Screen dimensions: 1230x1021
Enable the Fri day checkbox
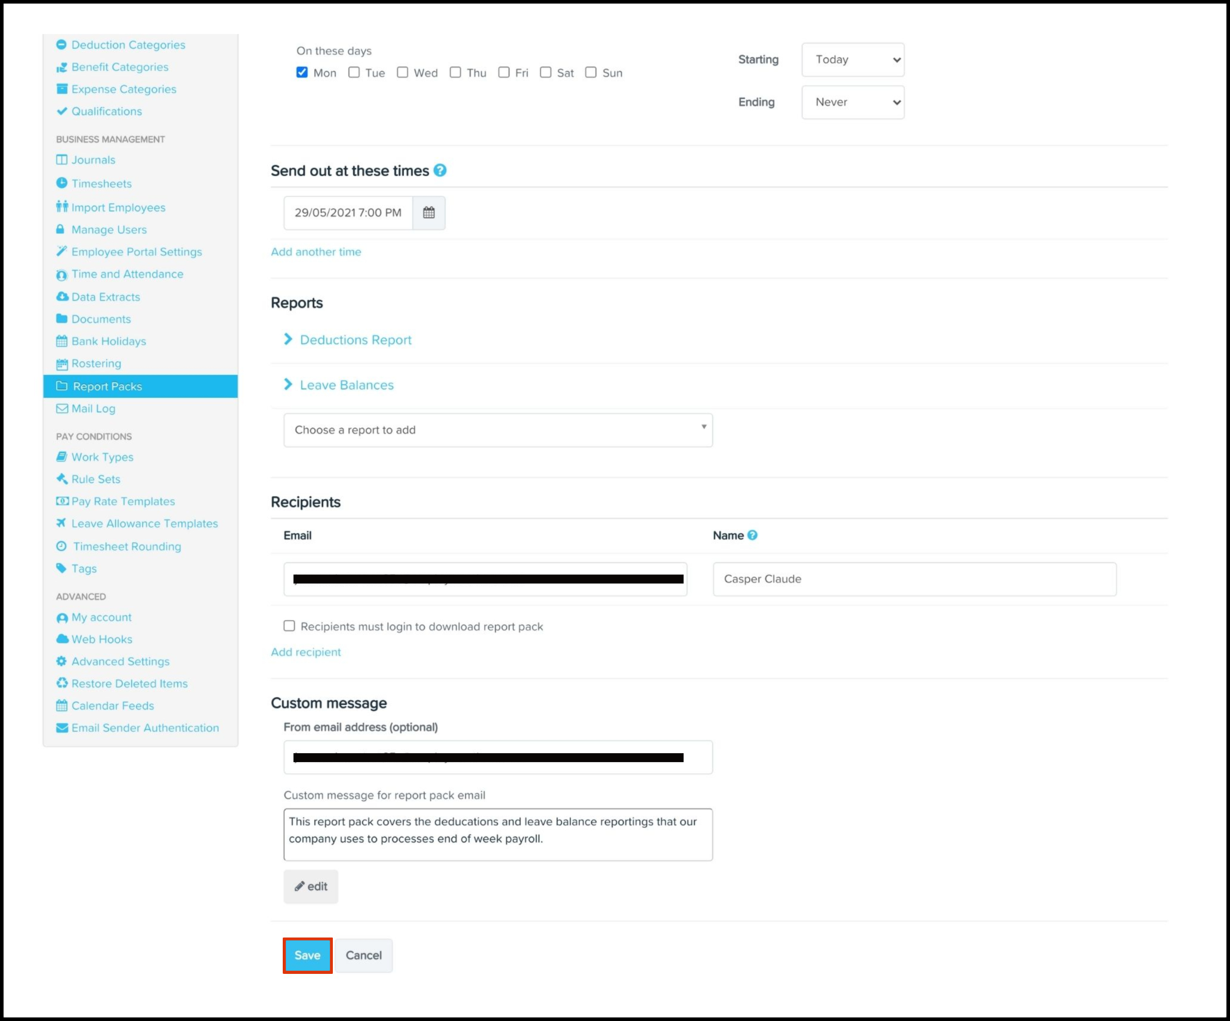(504, 72)
